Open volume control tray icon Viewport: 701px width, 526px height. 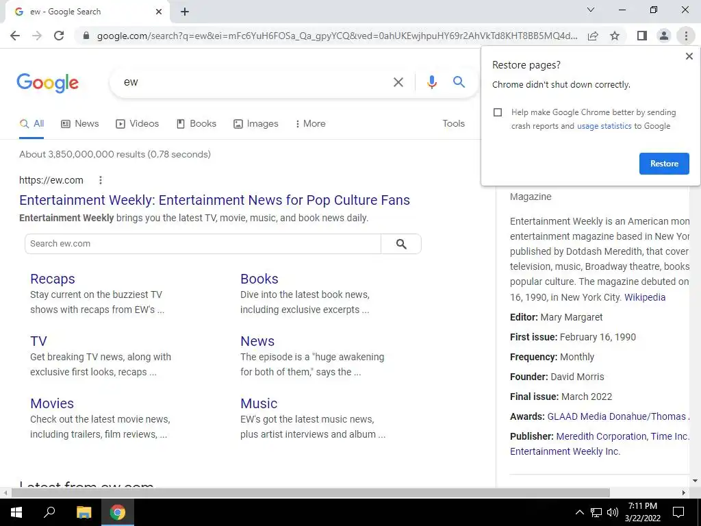613,512
